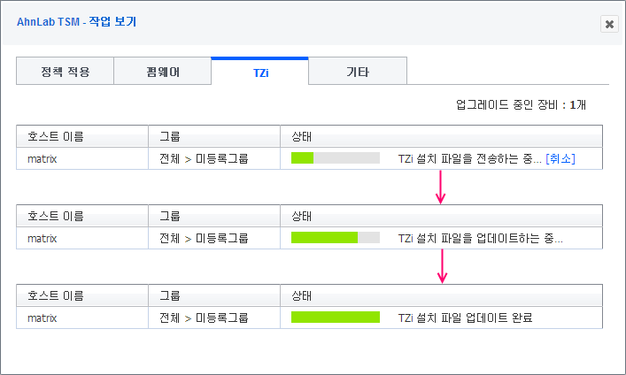Open the 펌웨어 tab
This screenshot has width=626, height=375.
pos(162,72)
